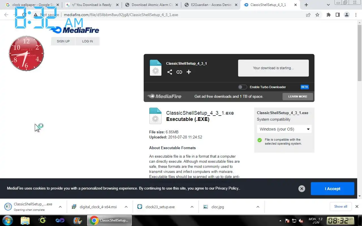362x226 pixels.
Task: Click the Action Center flag tray icon
Action: [x=287, y=221]
